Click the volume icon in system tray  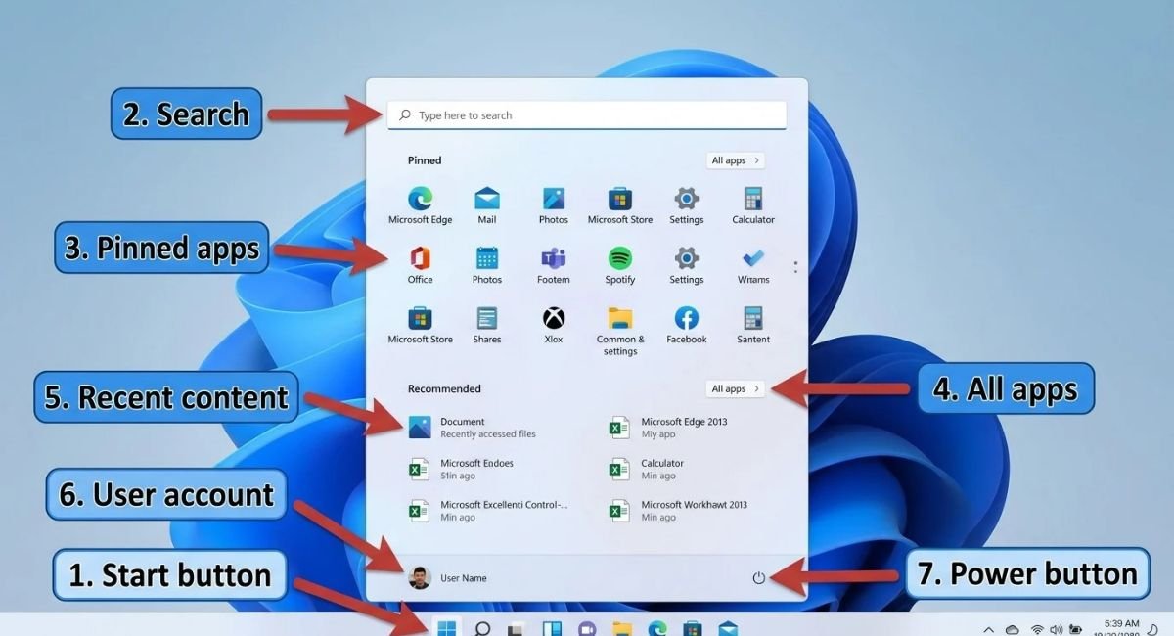click(x=1057, y=629)
